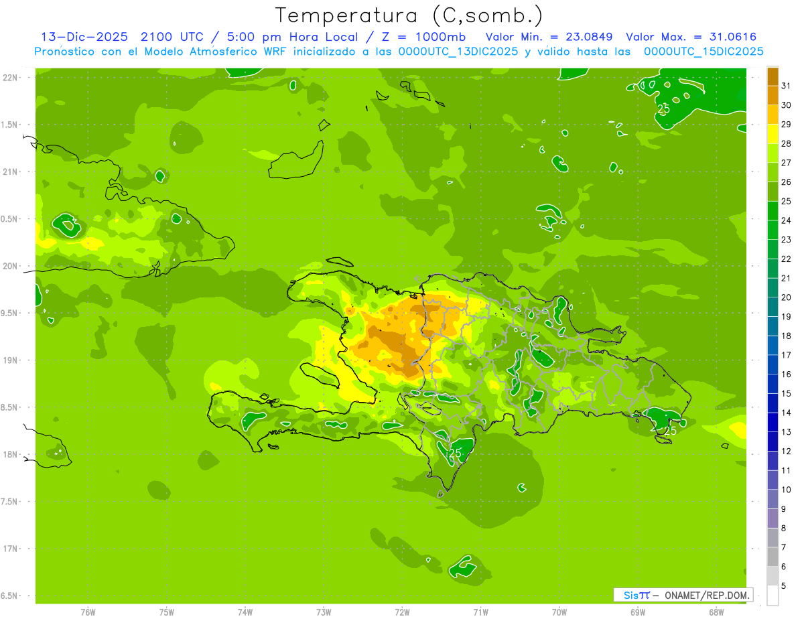
Task: Click longitude axis label "73W"
Action: pos(324,612)
